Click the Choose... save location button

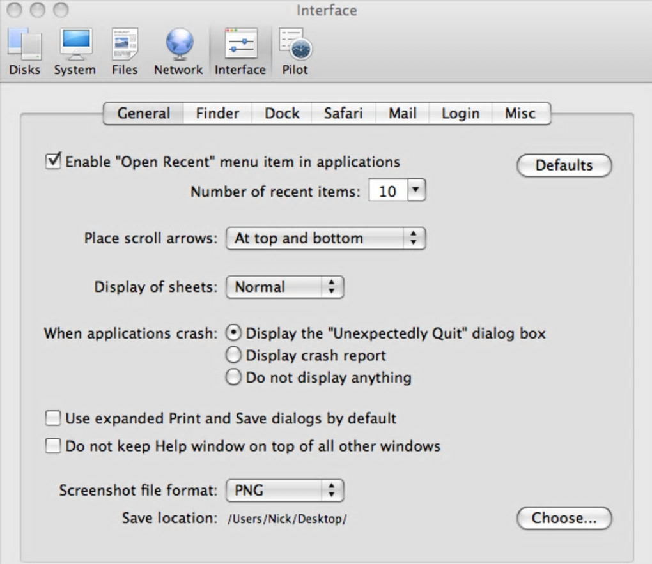tap(564, 518)
